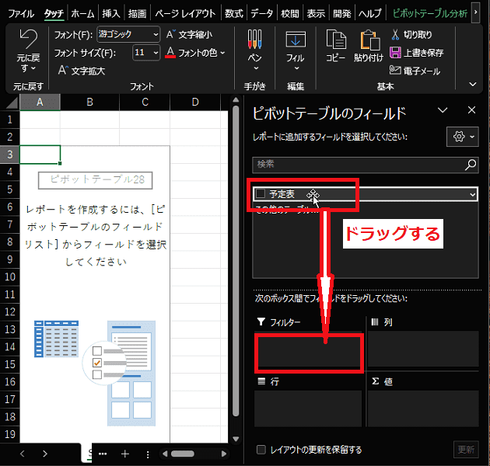
Task: Open the フォント name dropdown
Action: (155, 34)
